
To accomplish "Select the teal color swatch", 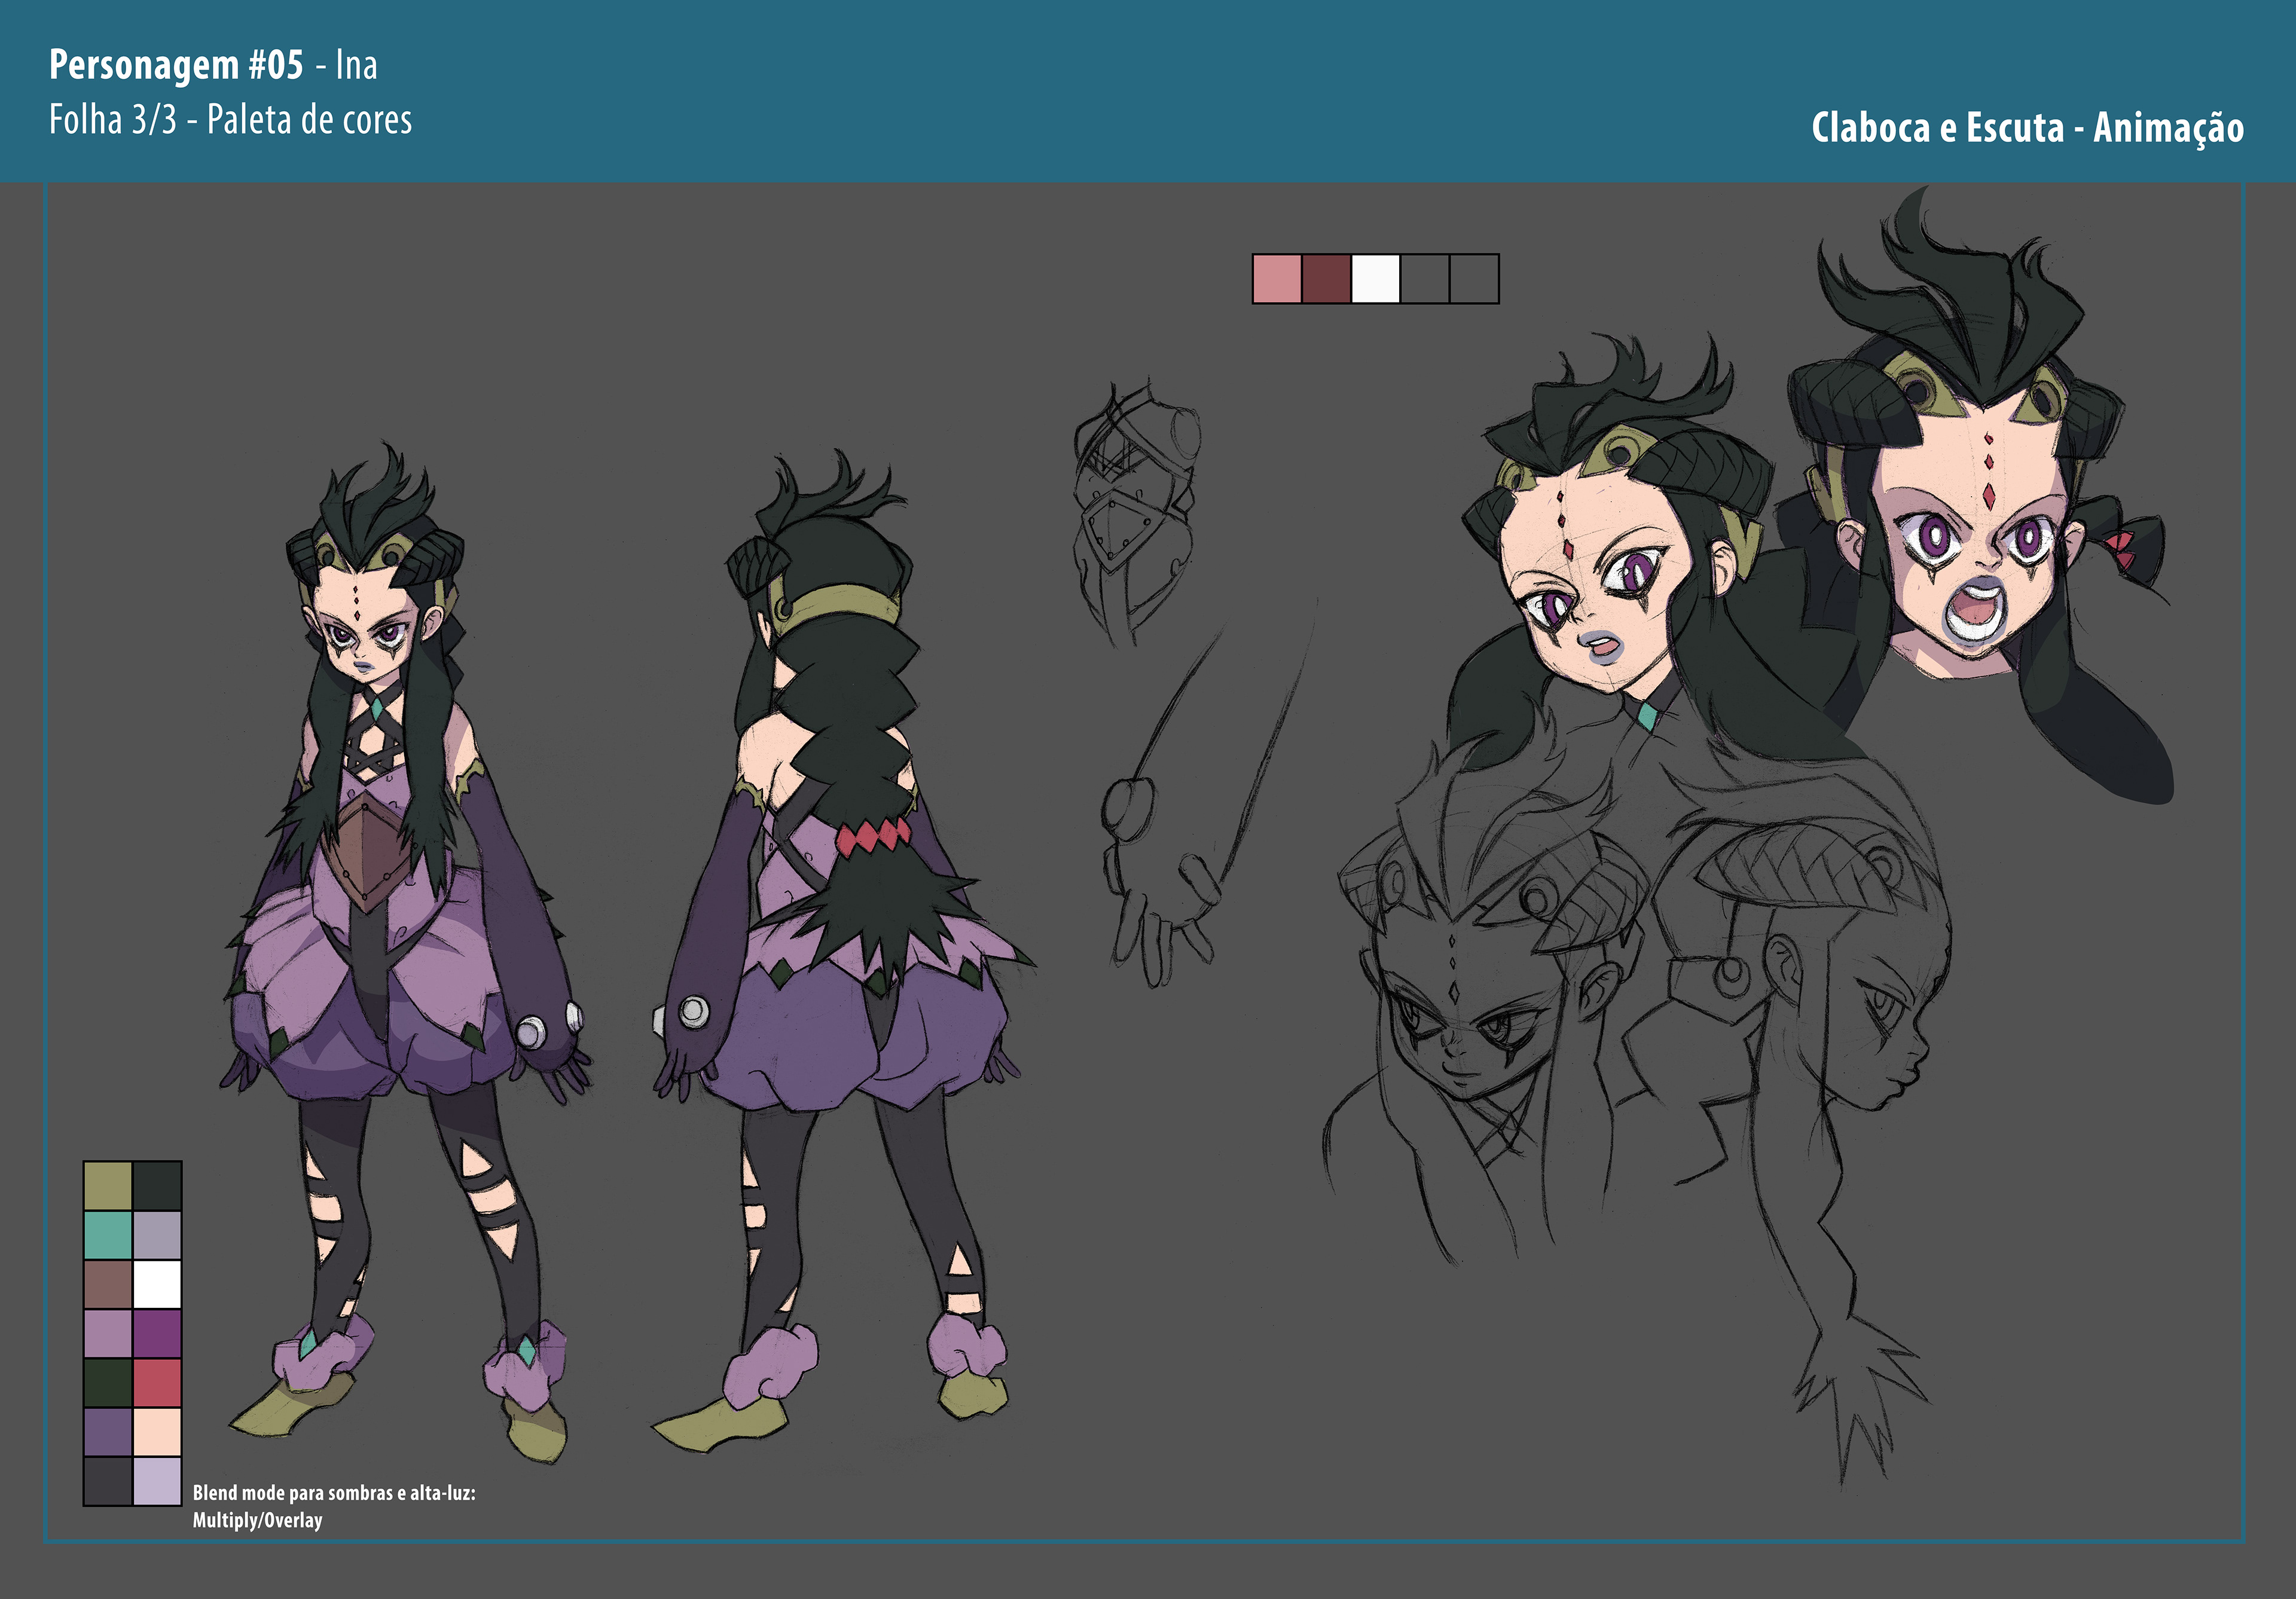I will 107,1235.
